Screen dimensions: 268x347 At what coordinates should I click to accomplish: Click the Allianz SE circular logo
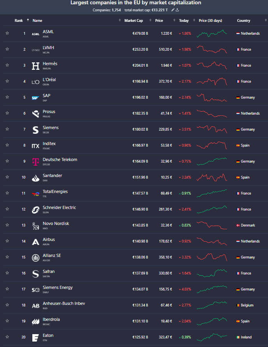(35, 258)
